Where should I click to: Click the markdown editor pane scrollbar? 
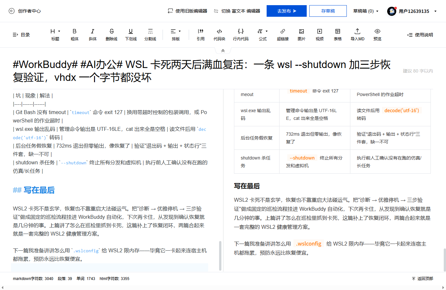click(x=220, y=255)
